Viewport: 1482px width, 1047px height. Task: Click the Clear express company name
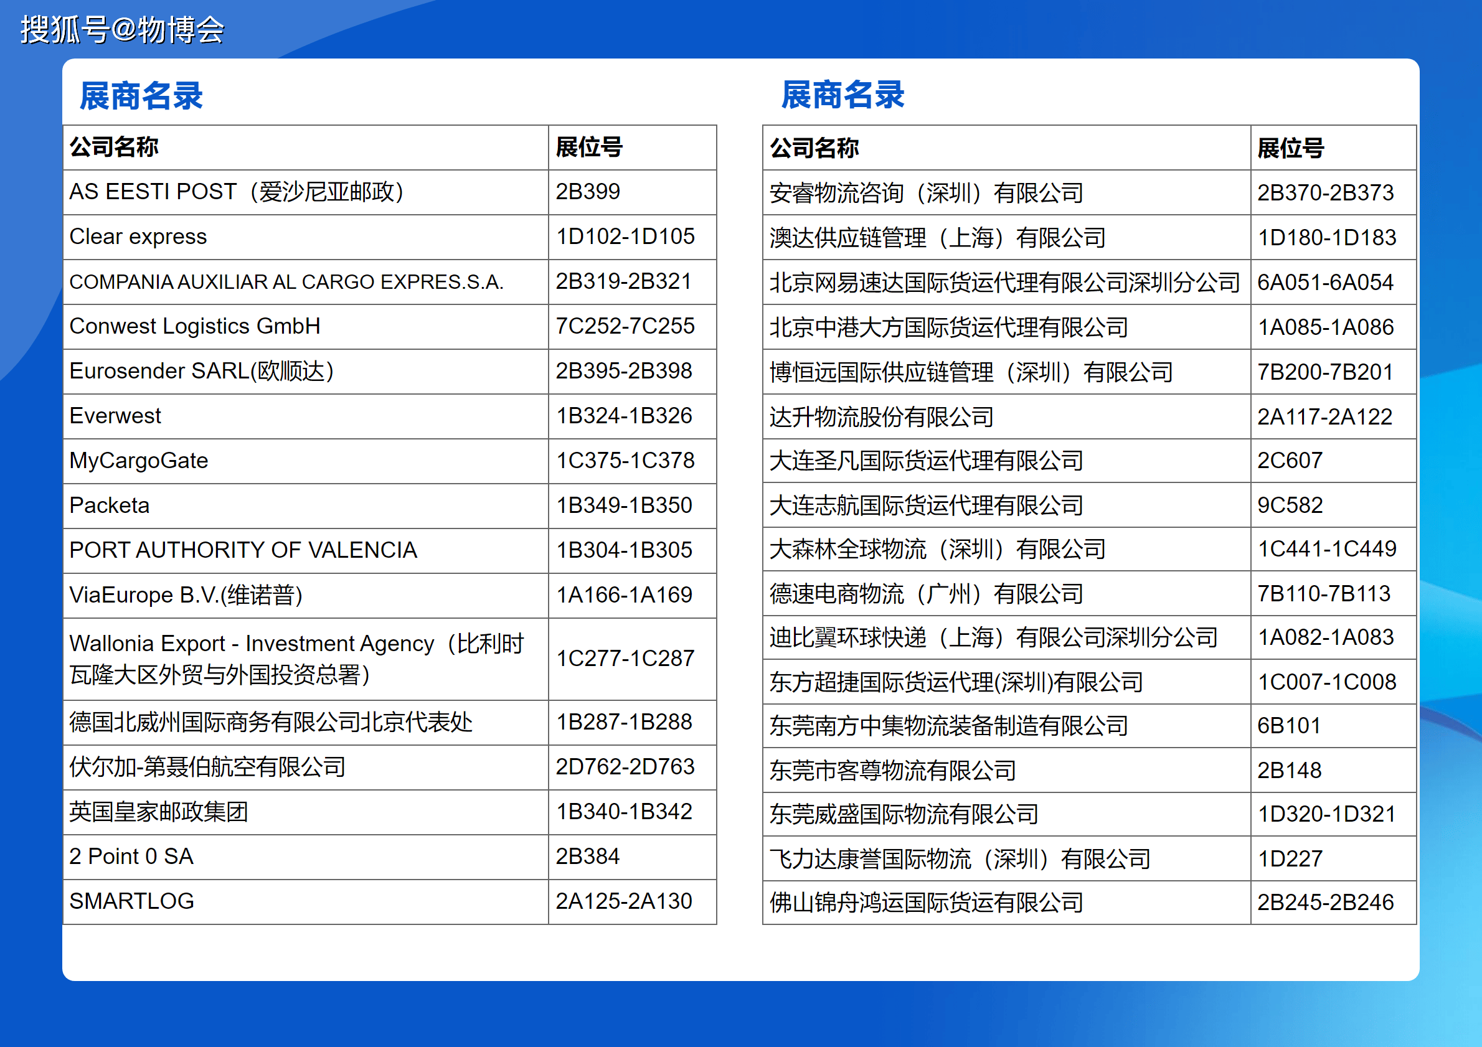pos(138,237)
